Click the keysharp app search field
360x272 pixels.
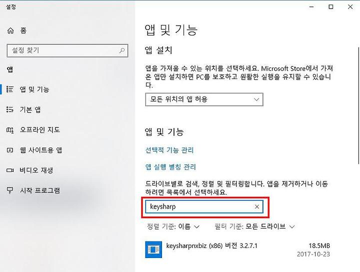pos(204,206)
